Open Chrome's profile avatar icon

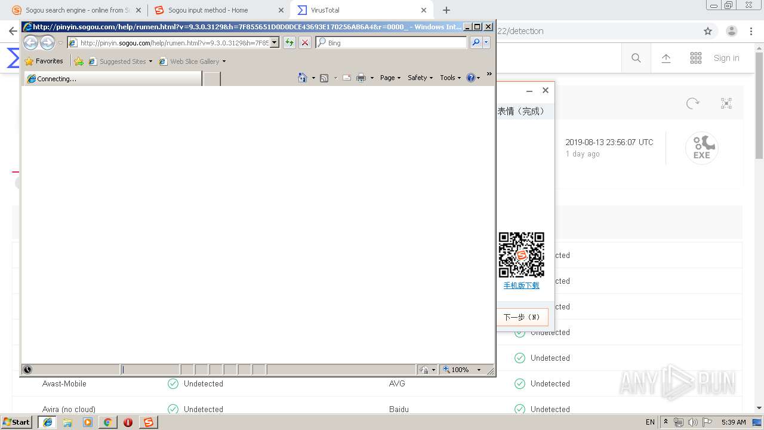tap(732, 31)
